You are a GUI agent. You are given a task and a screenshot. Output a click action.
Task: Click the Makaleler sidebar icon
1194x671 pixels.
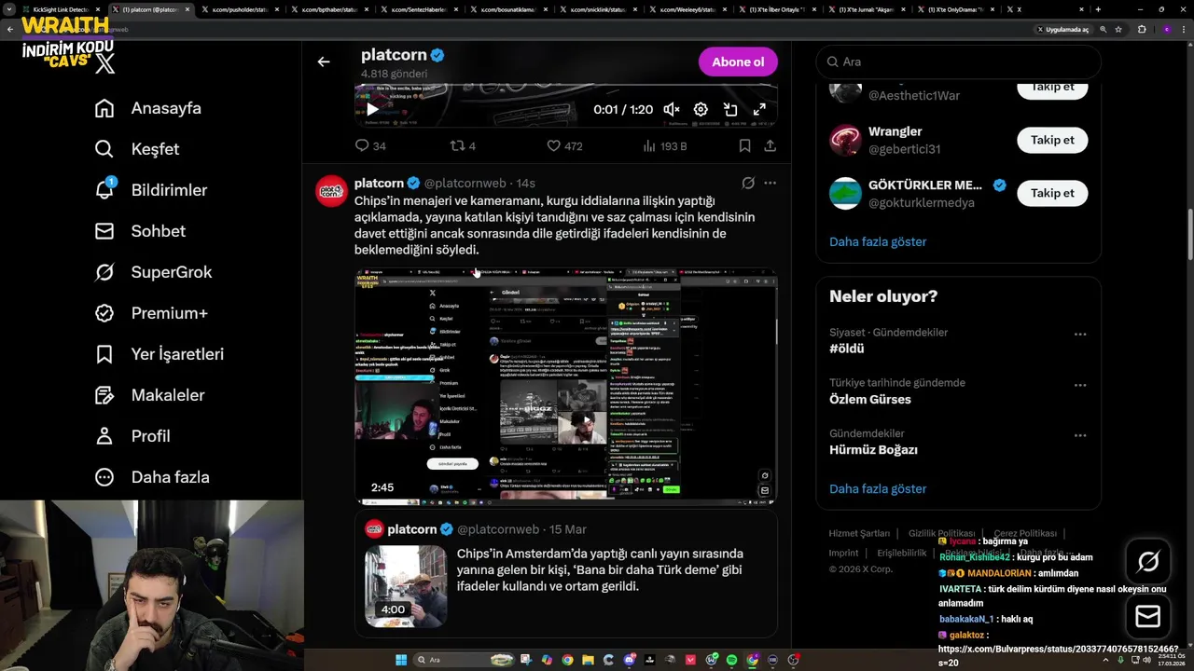coord(104,395)
